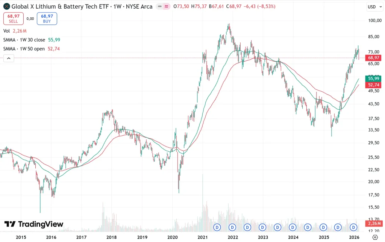The height and width of the screenshot is (242, 385).
Task: Open chart settings gear icon
Action: (x=375, y=237)
